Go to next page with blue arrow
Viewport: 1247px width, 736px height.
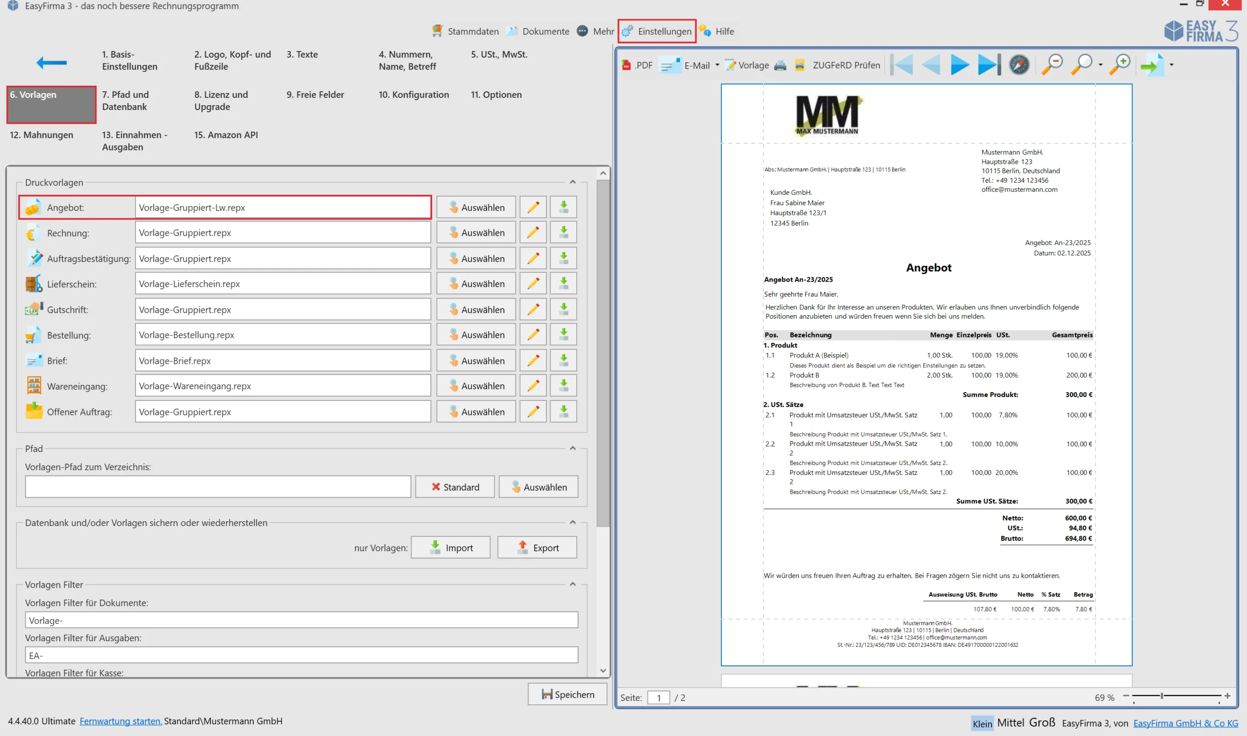pos(960,65)
